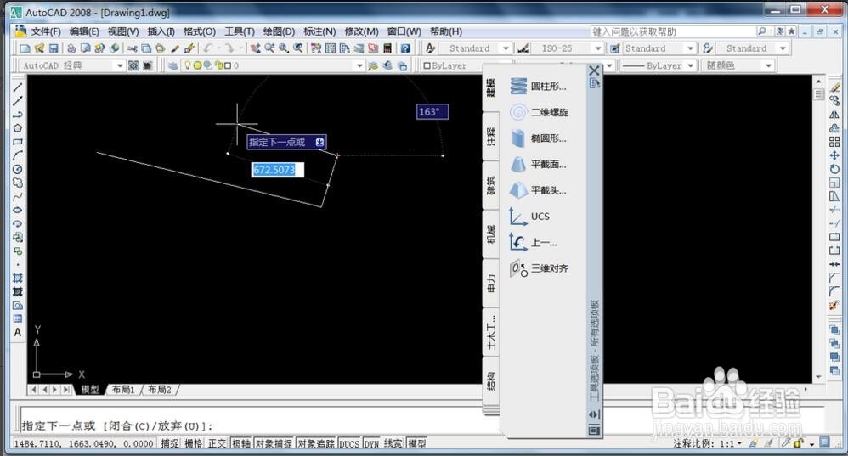Open the multileader style Standard dropdown
Screen dimensions: 848x456
783,48
